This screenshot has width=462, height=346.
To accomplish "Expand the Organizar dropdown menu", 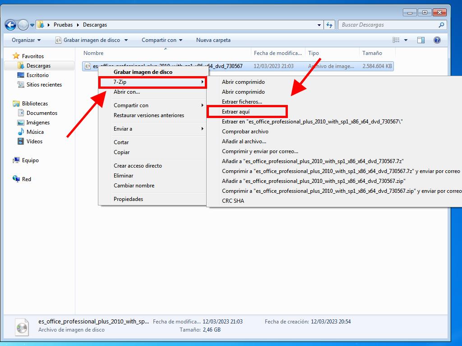I will 26,40.
